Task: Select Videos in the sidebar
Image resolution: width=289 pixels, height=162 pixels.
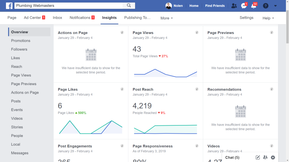Action: point(17,118)
